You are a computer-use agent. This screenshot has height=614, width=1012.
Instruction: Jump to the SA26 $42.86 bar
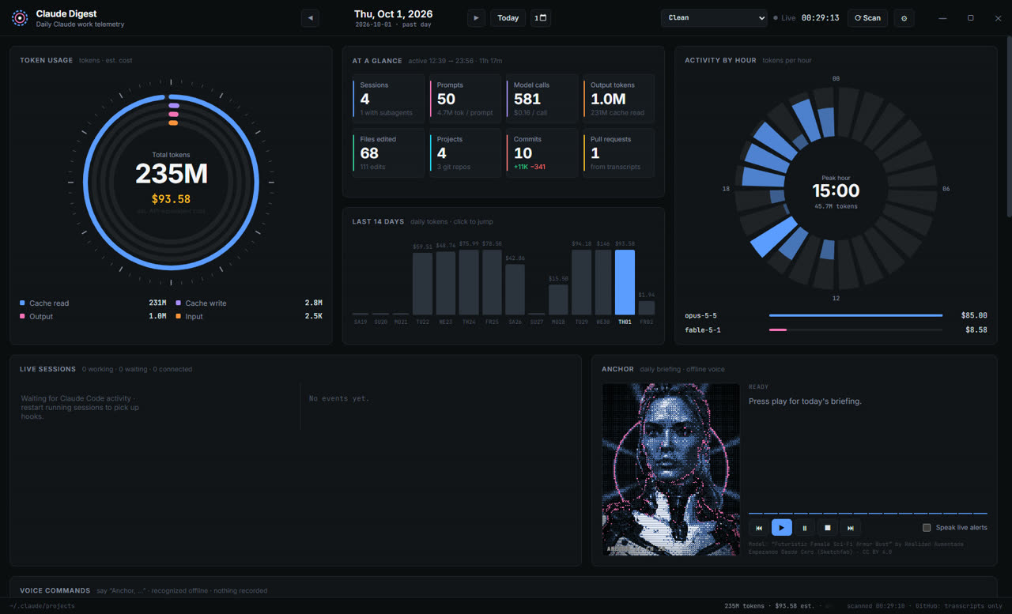[515, 289]
